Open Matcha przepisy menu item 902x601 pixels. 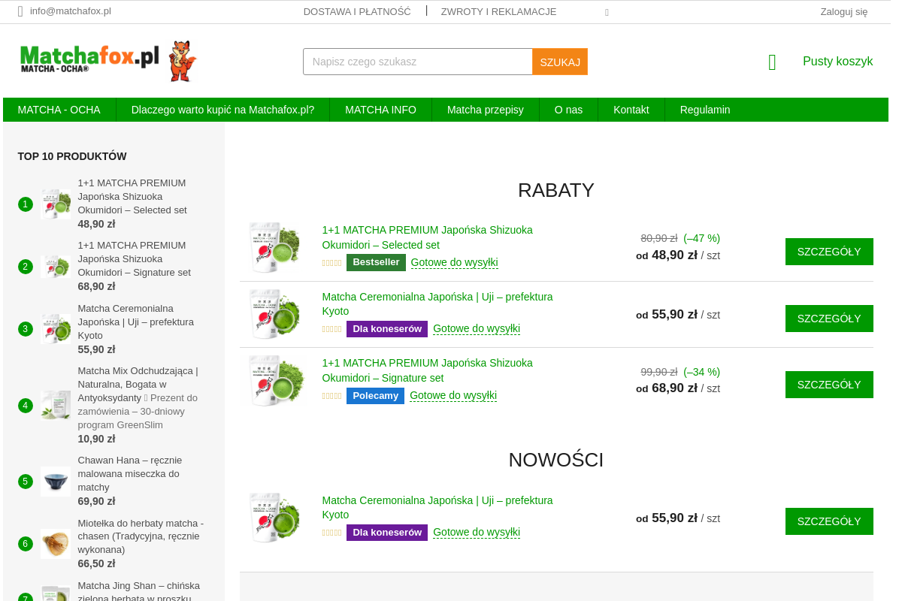[x=486, y=110]
